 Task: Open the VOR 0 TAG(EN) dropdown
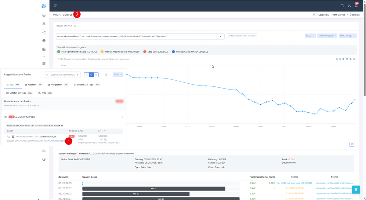327,36
